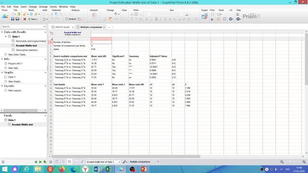This screenshot has height=173, width=308.
Task: Switch to the ANOVA results tab
Action: coord(62,27)
